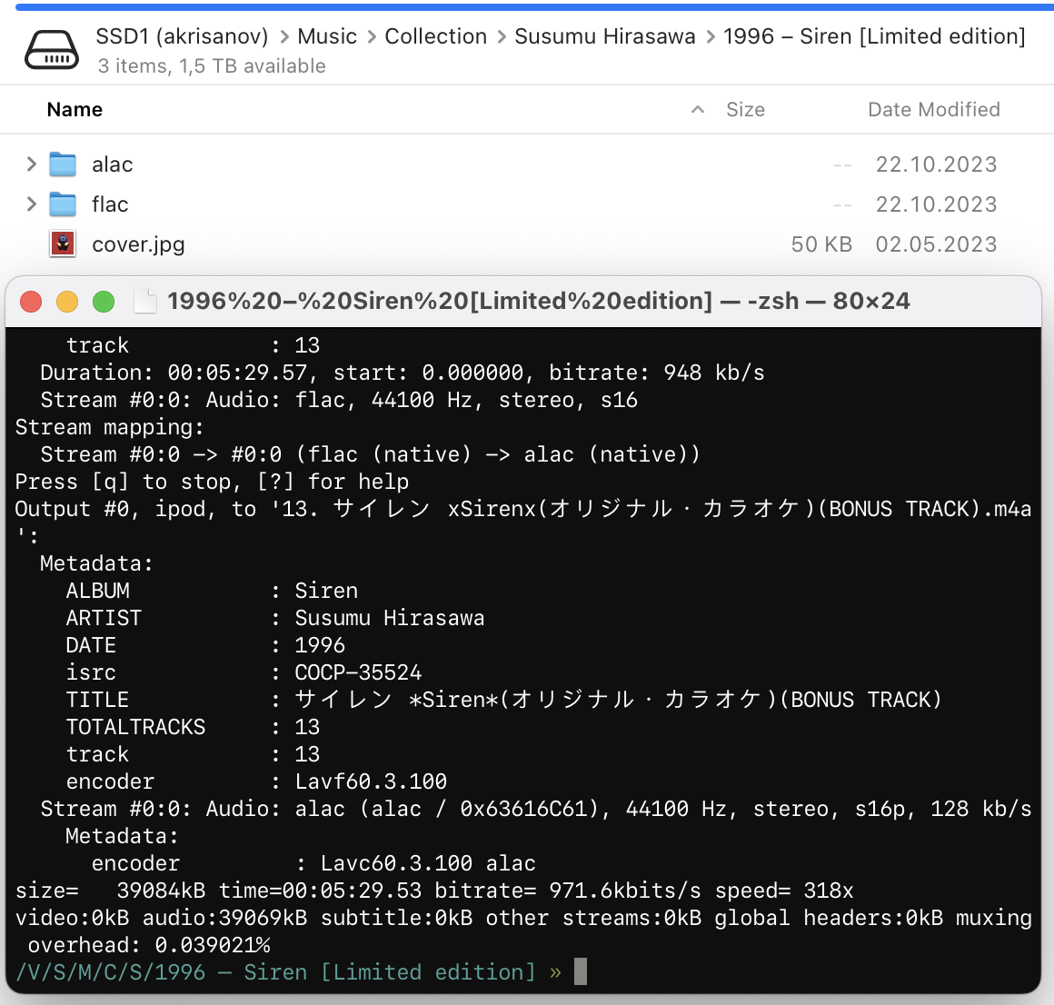Click the TOTALTRACKS : 13 line
Image resolution: width=1054 pixels, height=1005 pixels.
click(193, 727)
